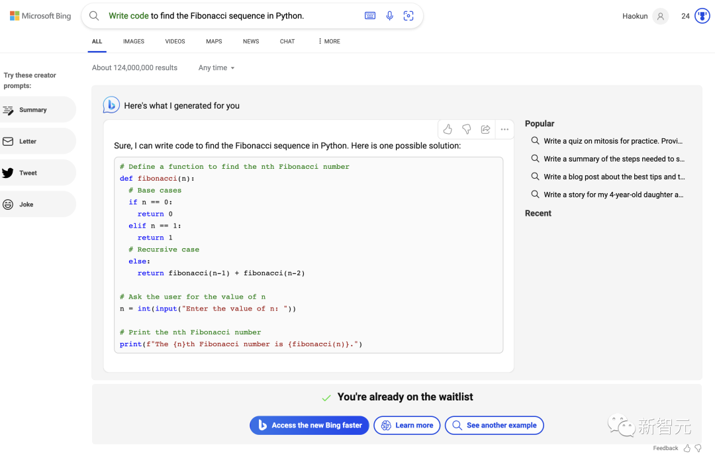Click the thumbs up icon on answer
This screenshot has width=715, height=458.
coord(448,129)
